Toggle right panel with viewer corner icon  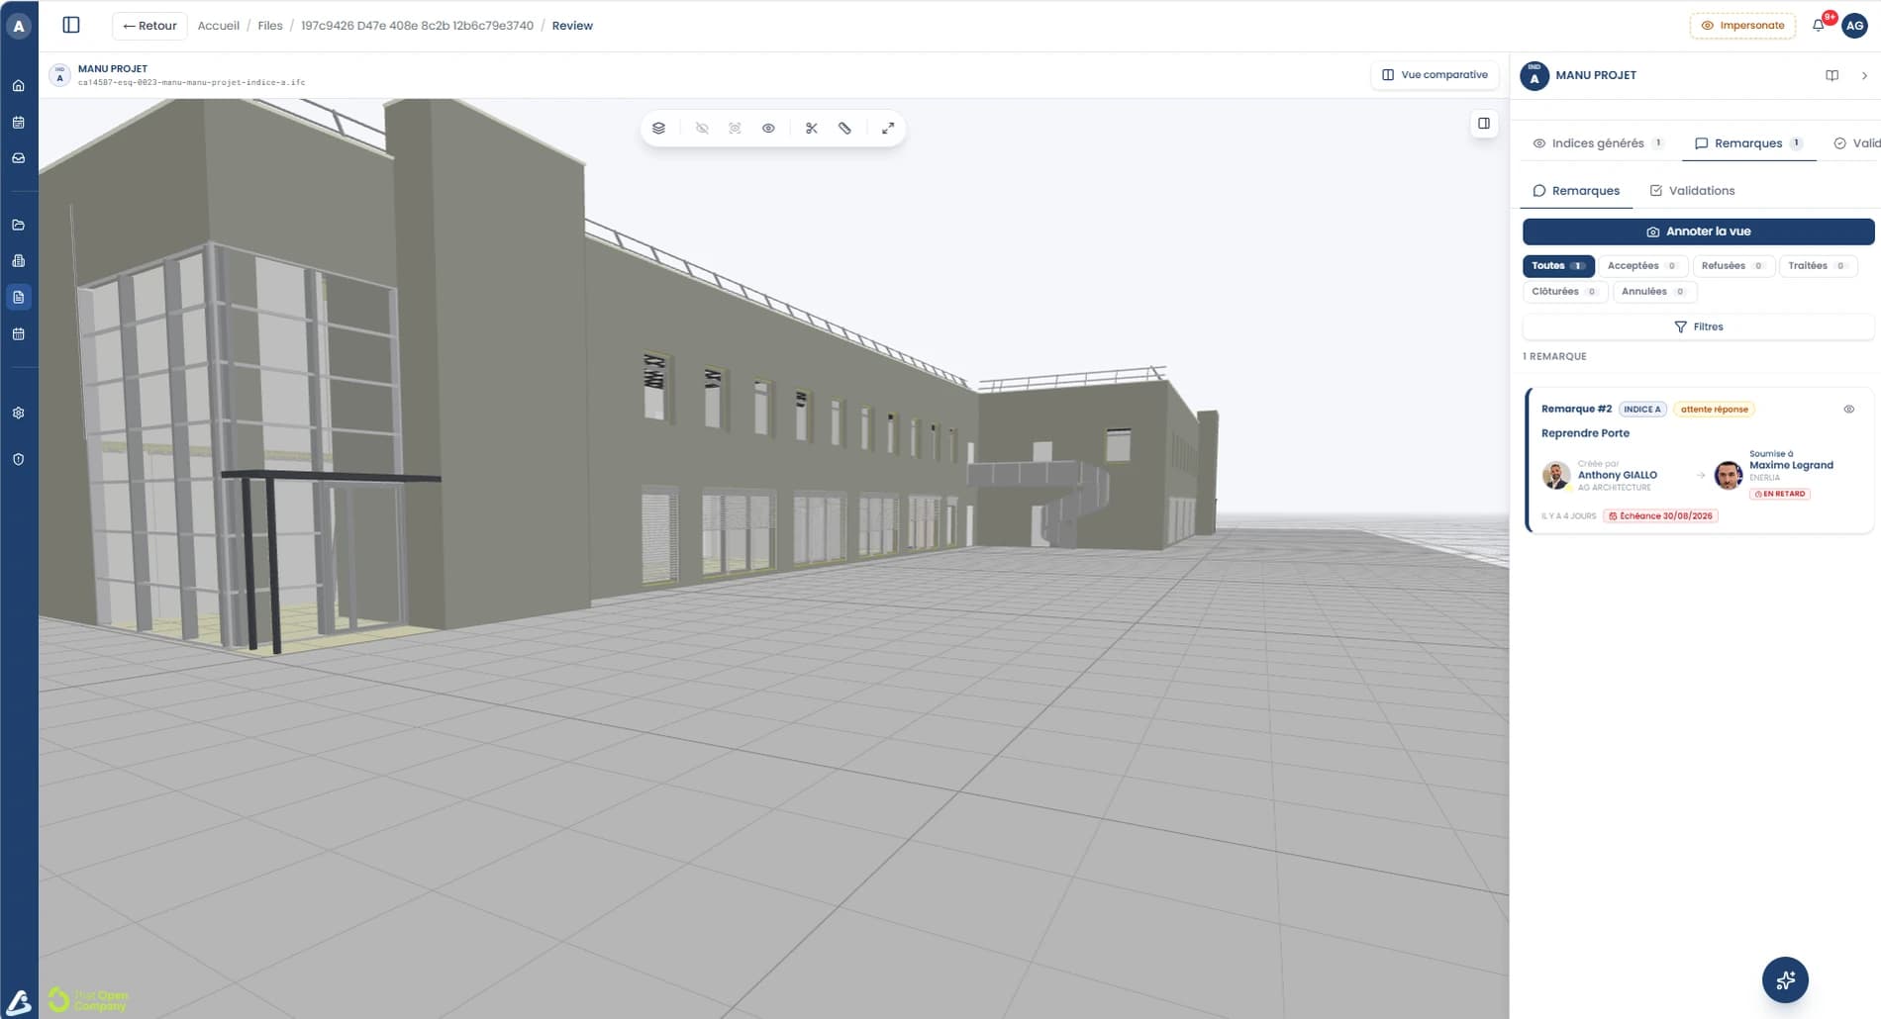click(x=1483, y=124)
